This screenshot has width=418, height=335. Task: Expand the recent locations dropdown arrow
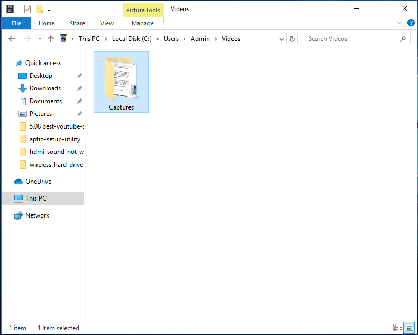pos(39,39)
